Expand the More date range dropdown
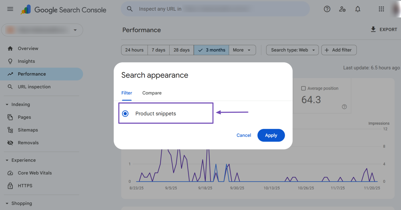 [x=242, y=50]
